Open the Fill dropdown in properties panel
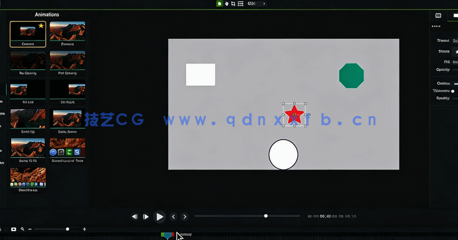The height and width of the screenshot is (240, 458). point(455,62)
